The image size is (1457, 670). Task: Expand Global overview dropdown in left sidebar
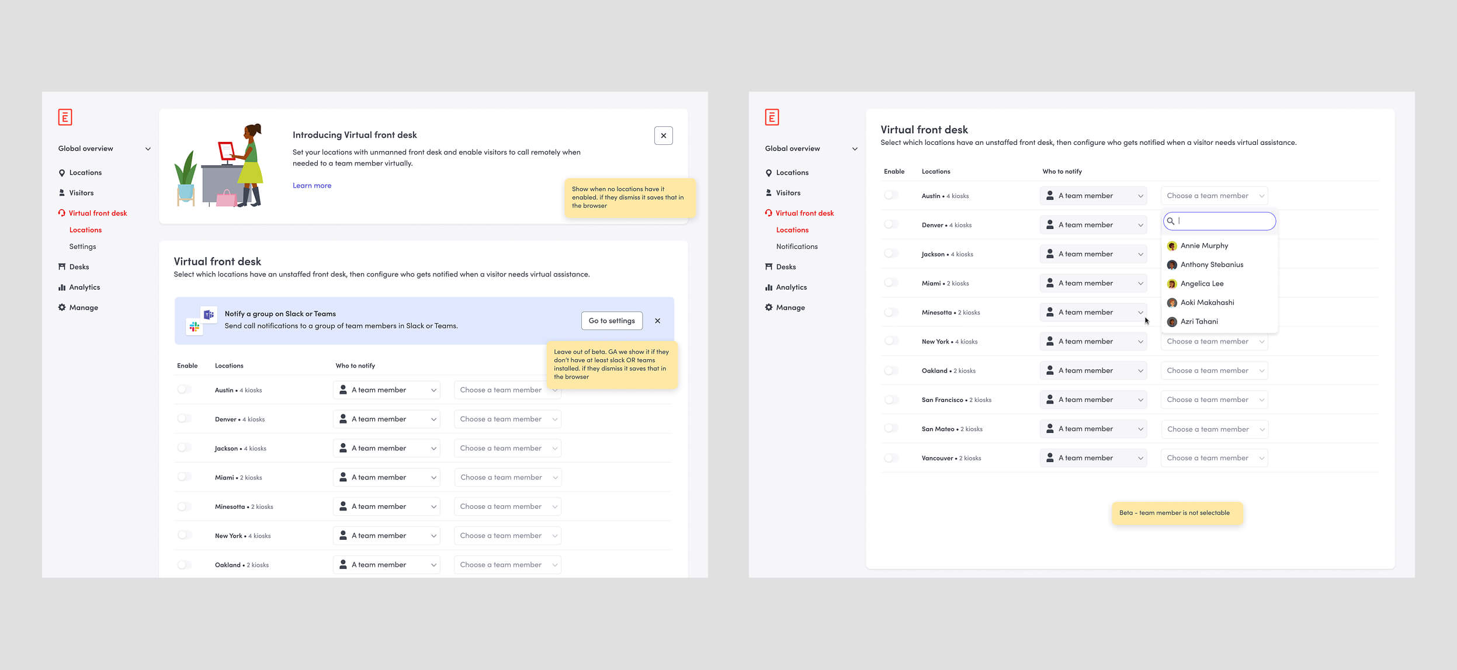pos(148,148)
